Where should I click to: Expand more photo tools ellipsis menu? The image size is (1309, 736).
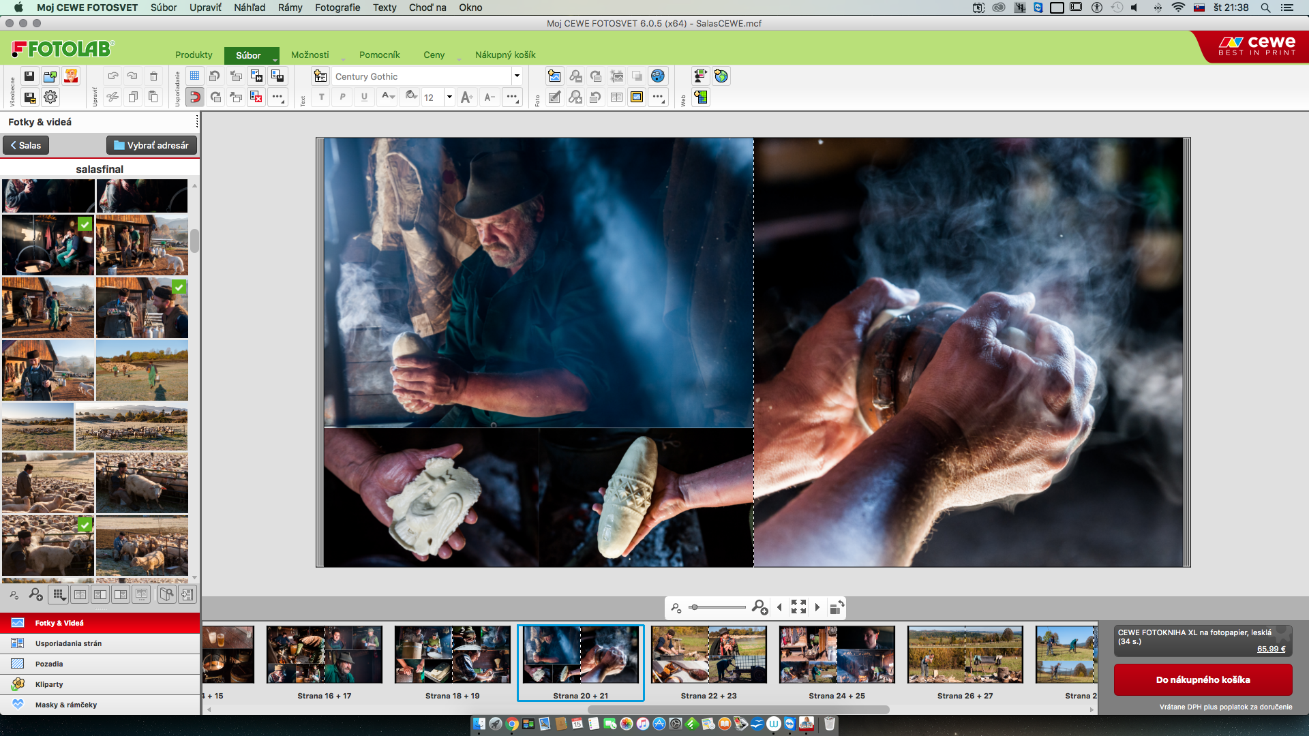coord(658,97)
